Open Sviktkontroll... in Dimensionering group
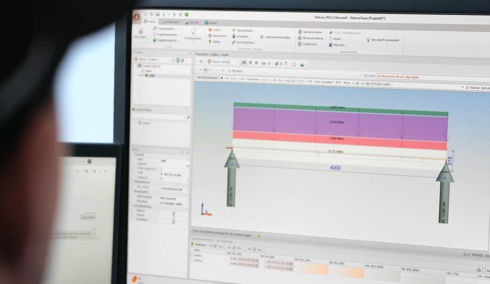The image size is (490, 284). coord(309,44)
